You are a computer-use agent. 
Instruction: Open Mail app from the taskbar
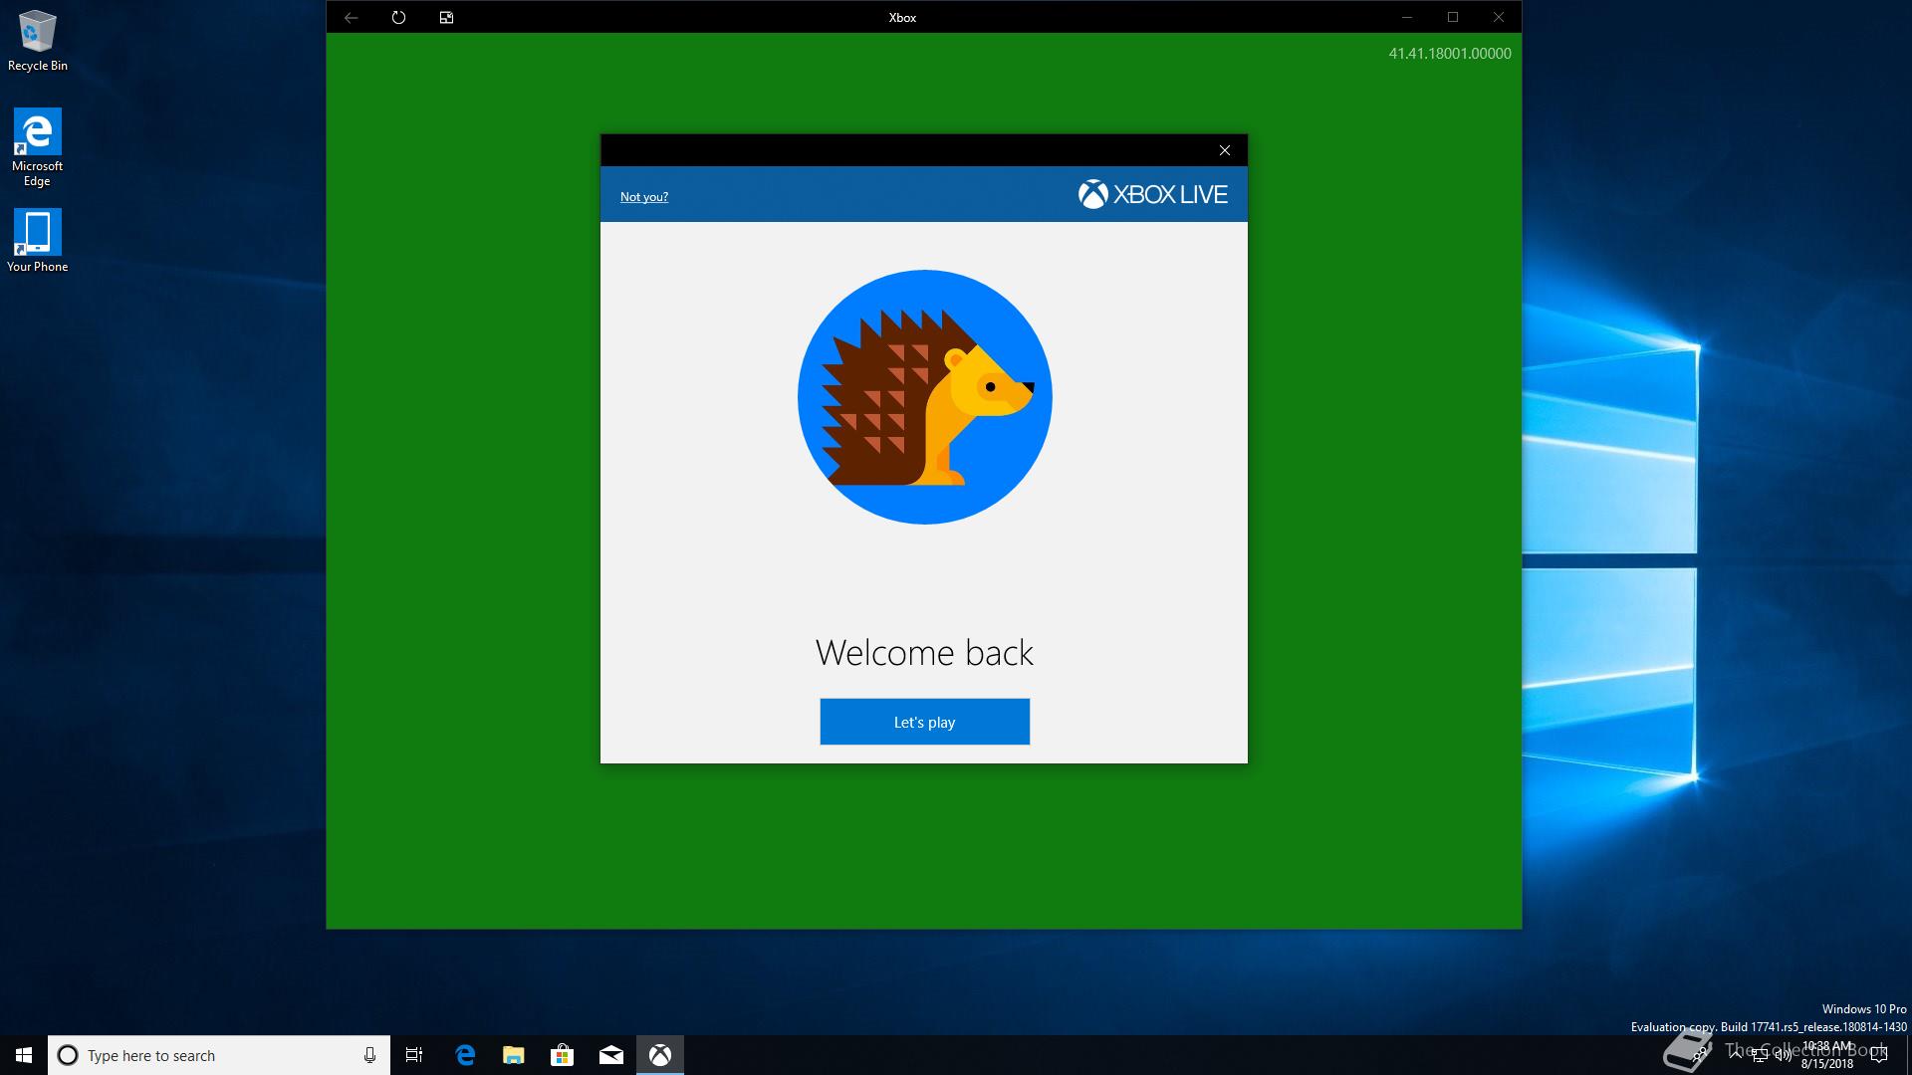pos(611,1055)
